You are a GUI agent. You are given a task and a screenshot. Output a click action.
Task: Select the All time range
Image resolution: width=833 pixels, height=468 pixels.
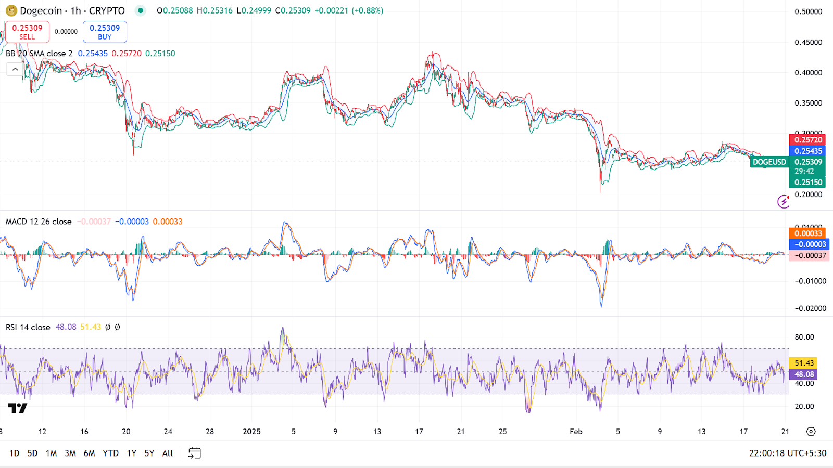[x=167, y=453]
